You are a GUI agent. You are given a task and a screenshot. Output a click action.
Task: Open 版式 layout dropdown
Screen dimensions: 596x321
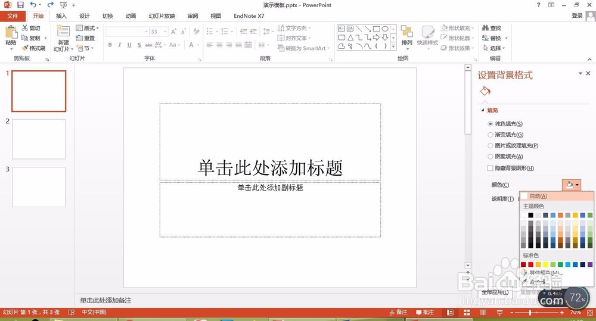88,28
